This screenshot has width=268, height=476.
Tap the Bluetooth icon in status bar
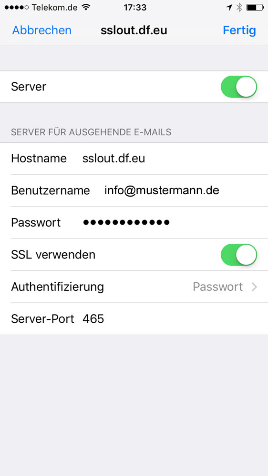point(239,7)
